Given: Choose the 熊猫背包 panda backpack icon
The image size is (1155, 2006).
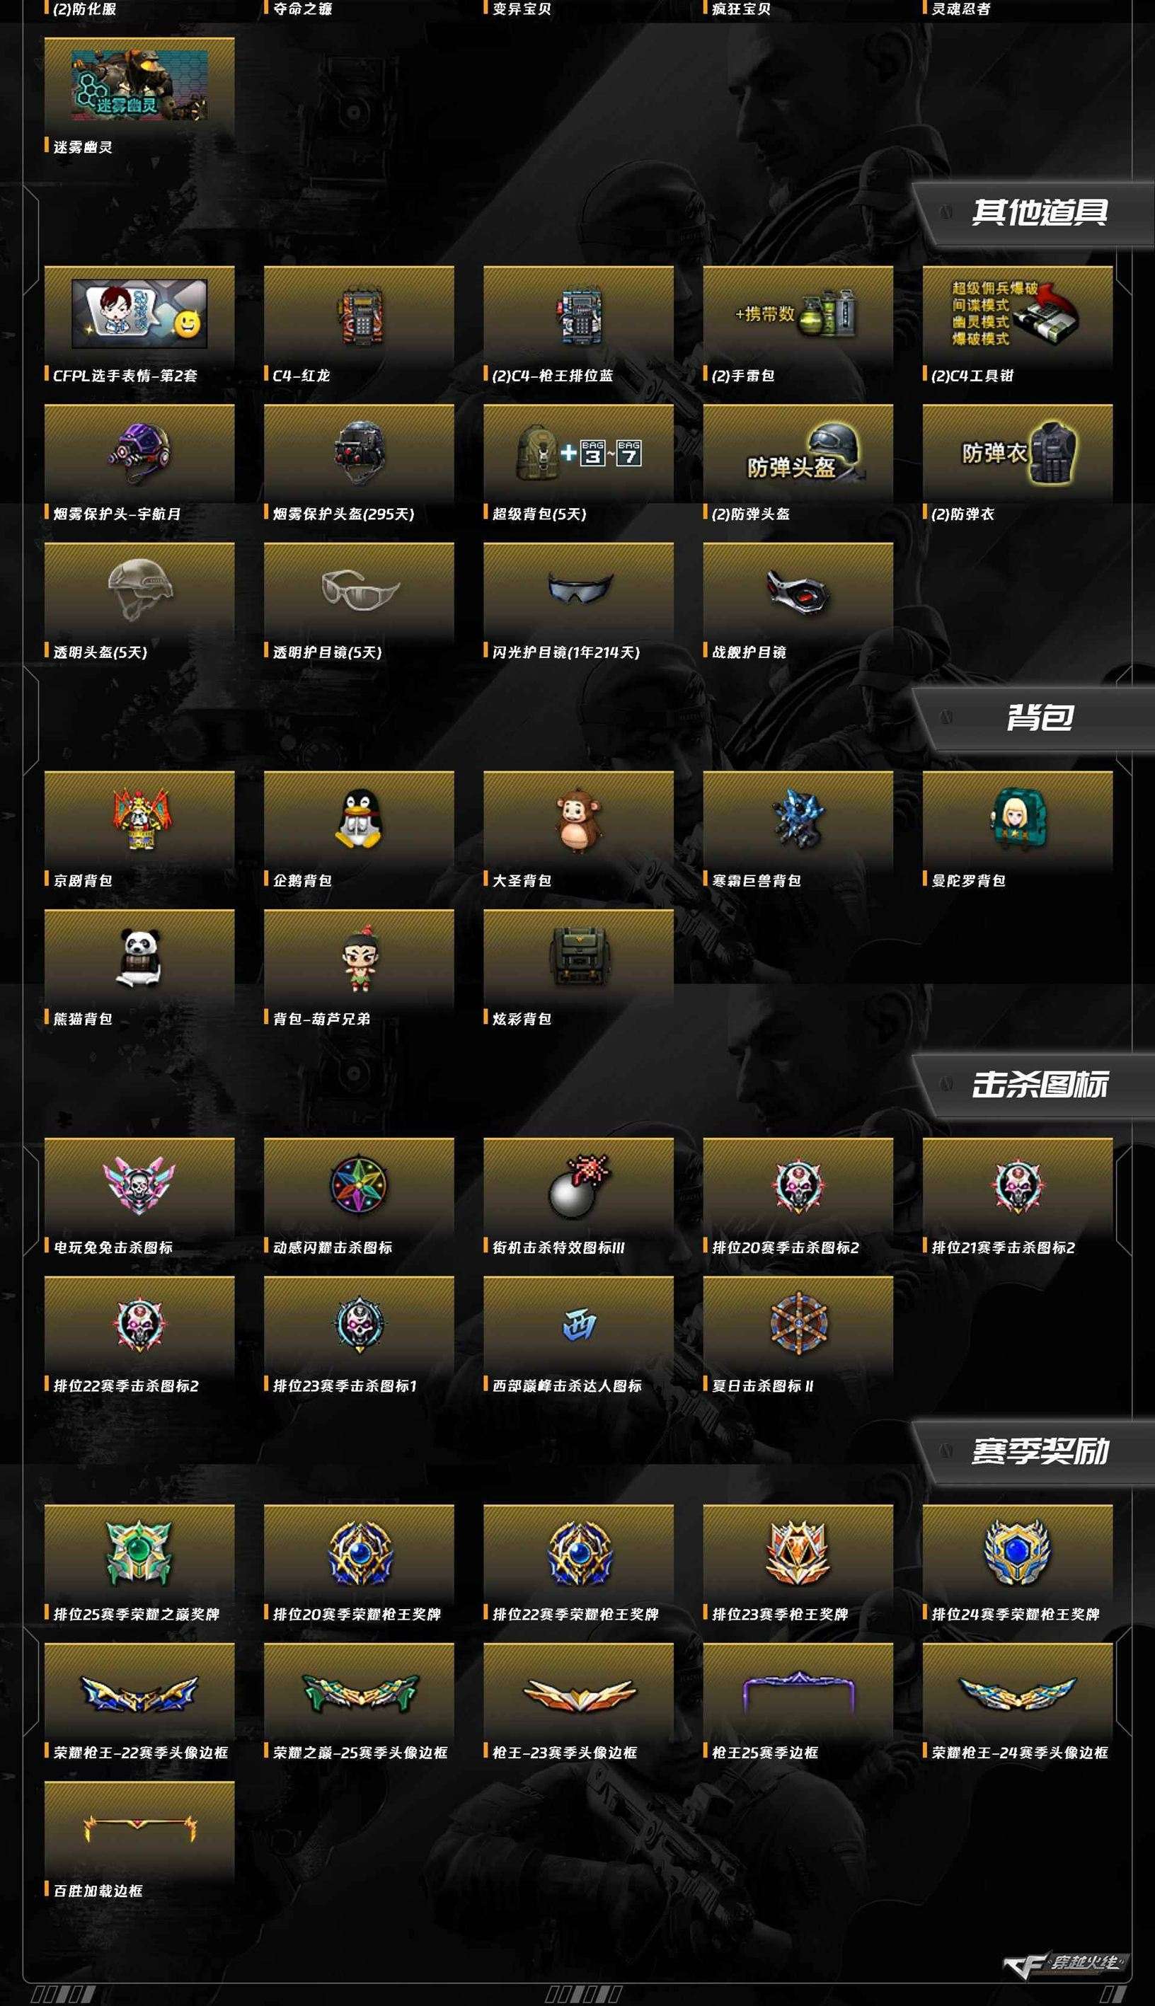Looking at the screenshot, I should (x=139, y=959).
